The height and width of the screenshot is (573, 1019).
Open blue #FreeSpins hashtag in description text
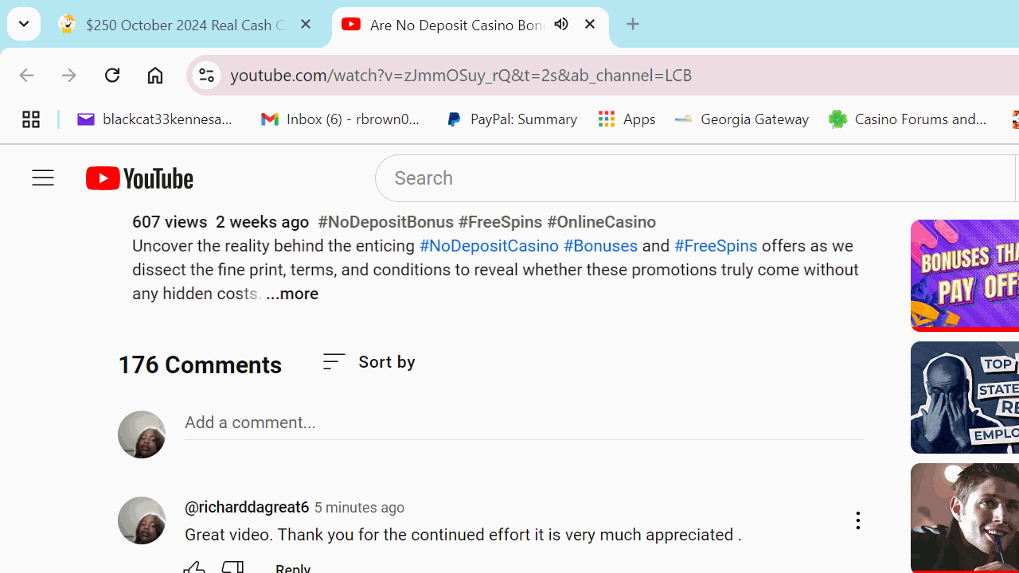pos(716,246)
